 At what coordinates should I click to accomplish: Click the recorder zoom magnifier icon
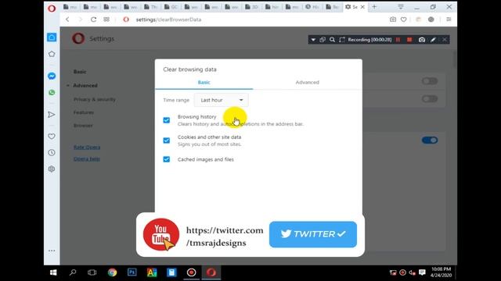tap(332, 40)
